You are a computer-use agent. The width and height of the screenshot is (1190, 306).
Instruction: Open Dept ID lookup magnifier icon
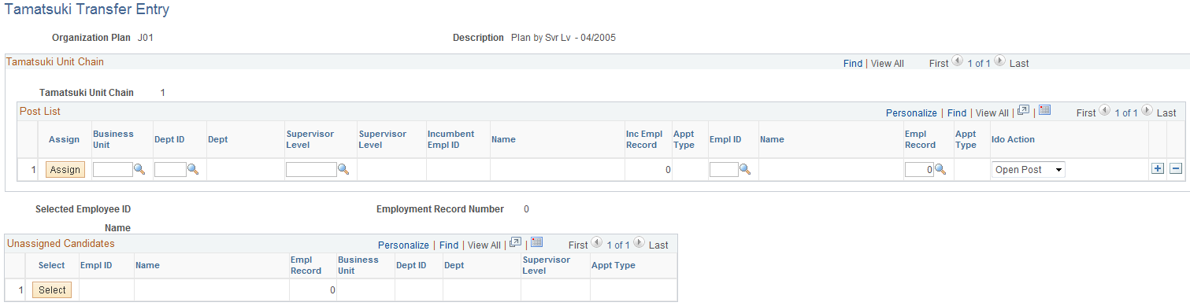(x=193, y=169)
